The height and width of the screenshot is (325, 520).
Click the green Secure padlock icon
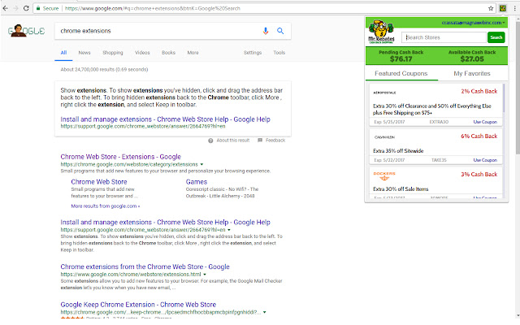coord(38,8)
